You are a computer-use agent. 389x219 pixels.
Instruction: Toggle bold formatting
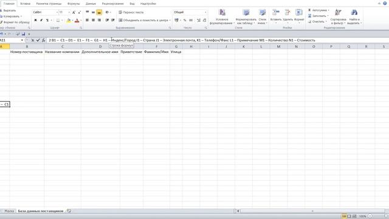click(x=35, y=20)
